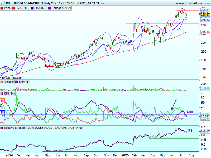Click the 20.044 DMI value label

[205, 118]
